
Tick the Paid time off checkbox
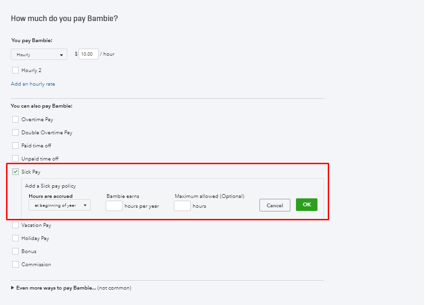15,145
